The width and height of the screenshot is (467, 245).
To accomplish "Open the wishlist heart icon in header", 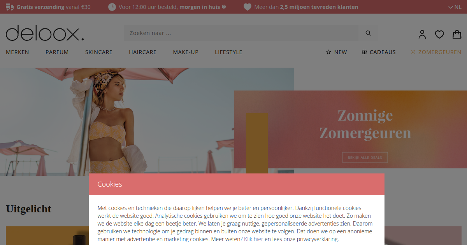I will (439, 34).
